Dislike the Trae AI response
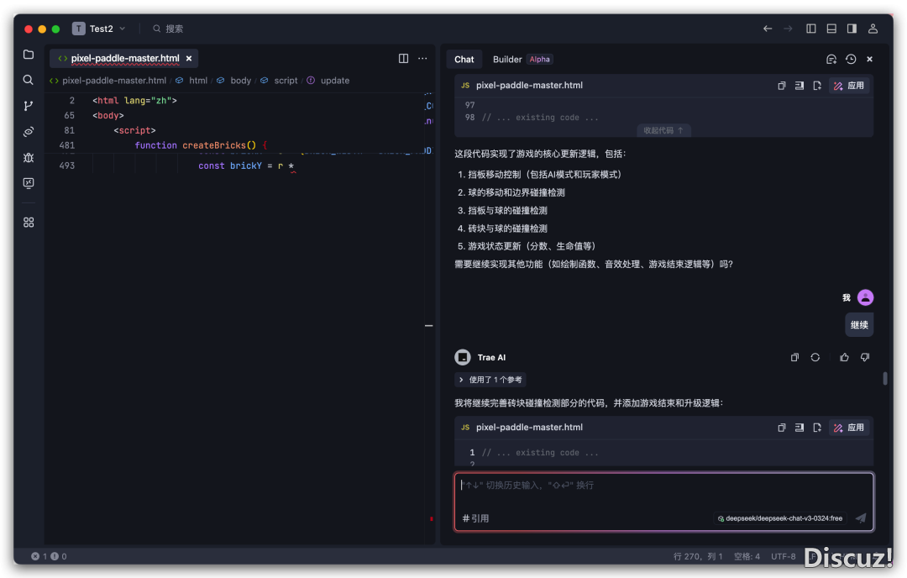The width and height of the screenshot is (907, 578). click(x=865, y=358)
